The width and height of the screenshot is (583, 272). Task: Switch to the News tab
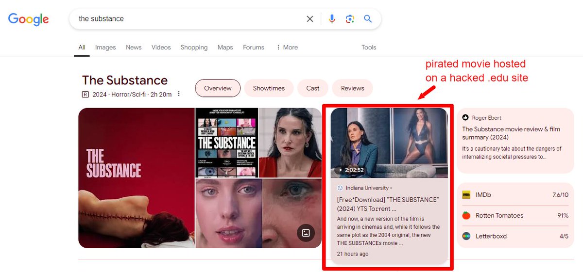point(134,48)
